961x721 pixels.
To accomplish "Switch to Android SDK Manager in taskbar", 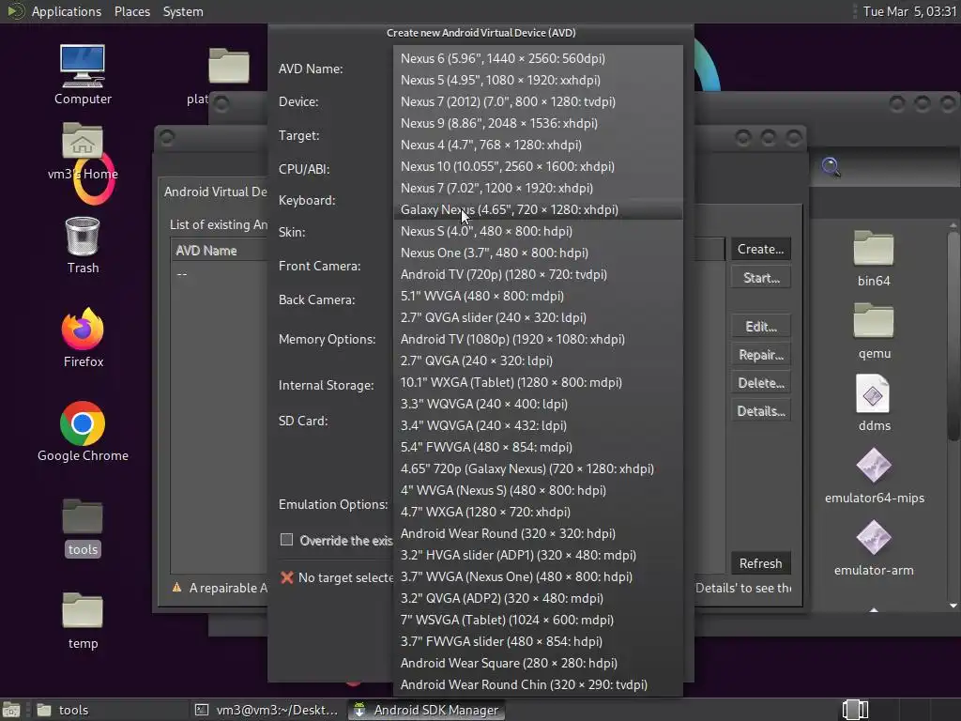I will click(x=427, y=710).
